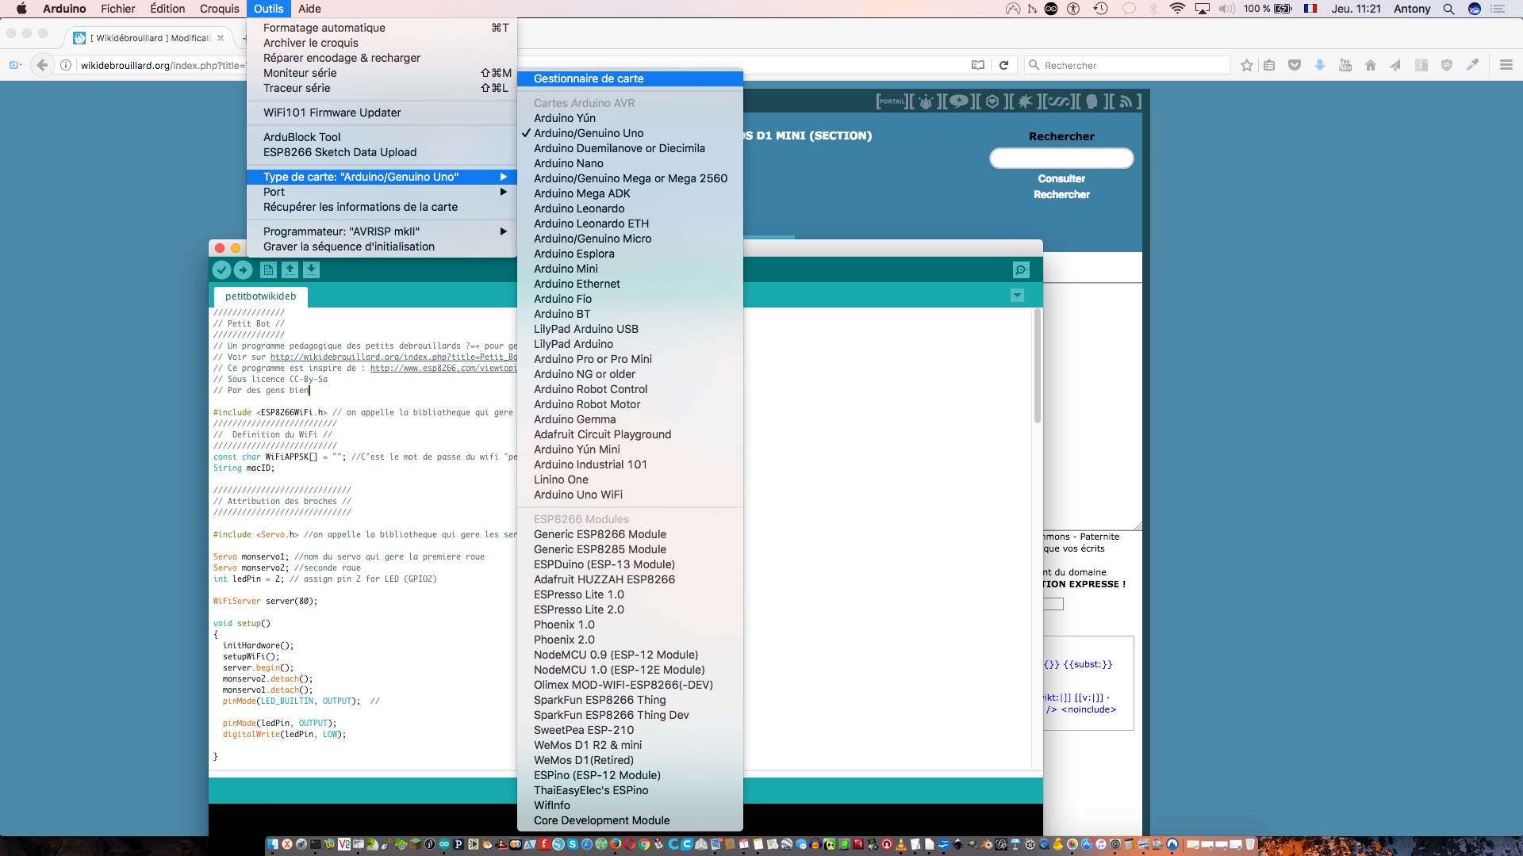Click the wiki Rechercher search input field
This screenshot has width=1523, height=856.
(x=1061, y=159)
